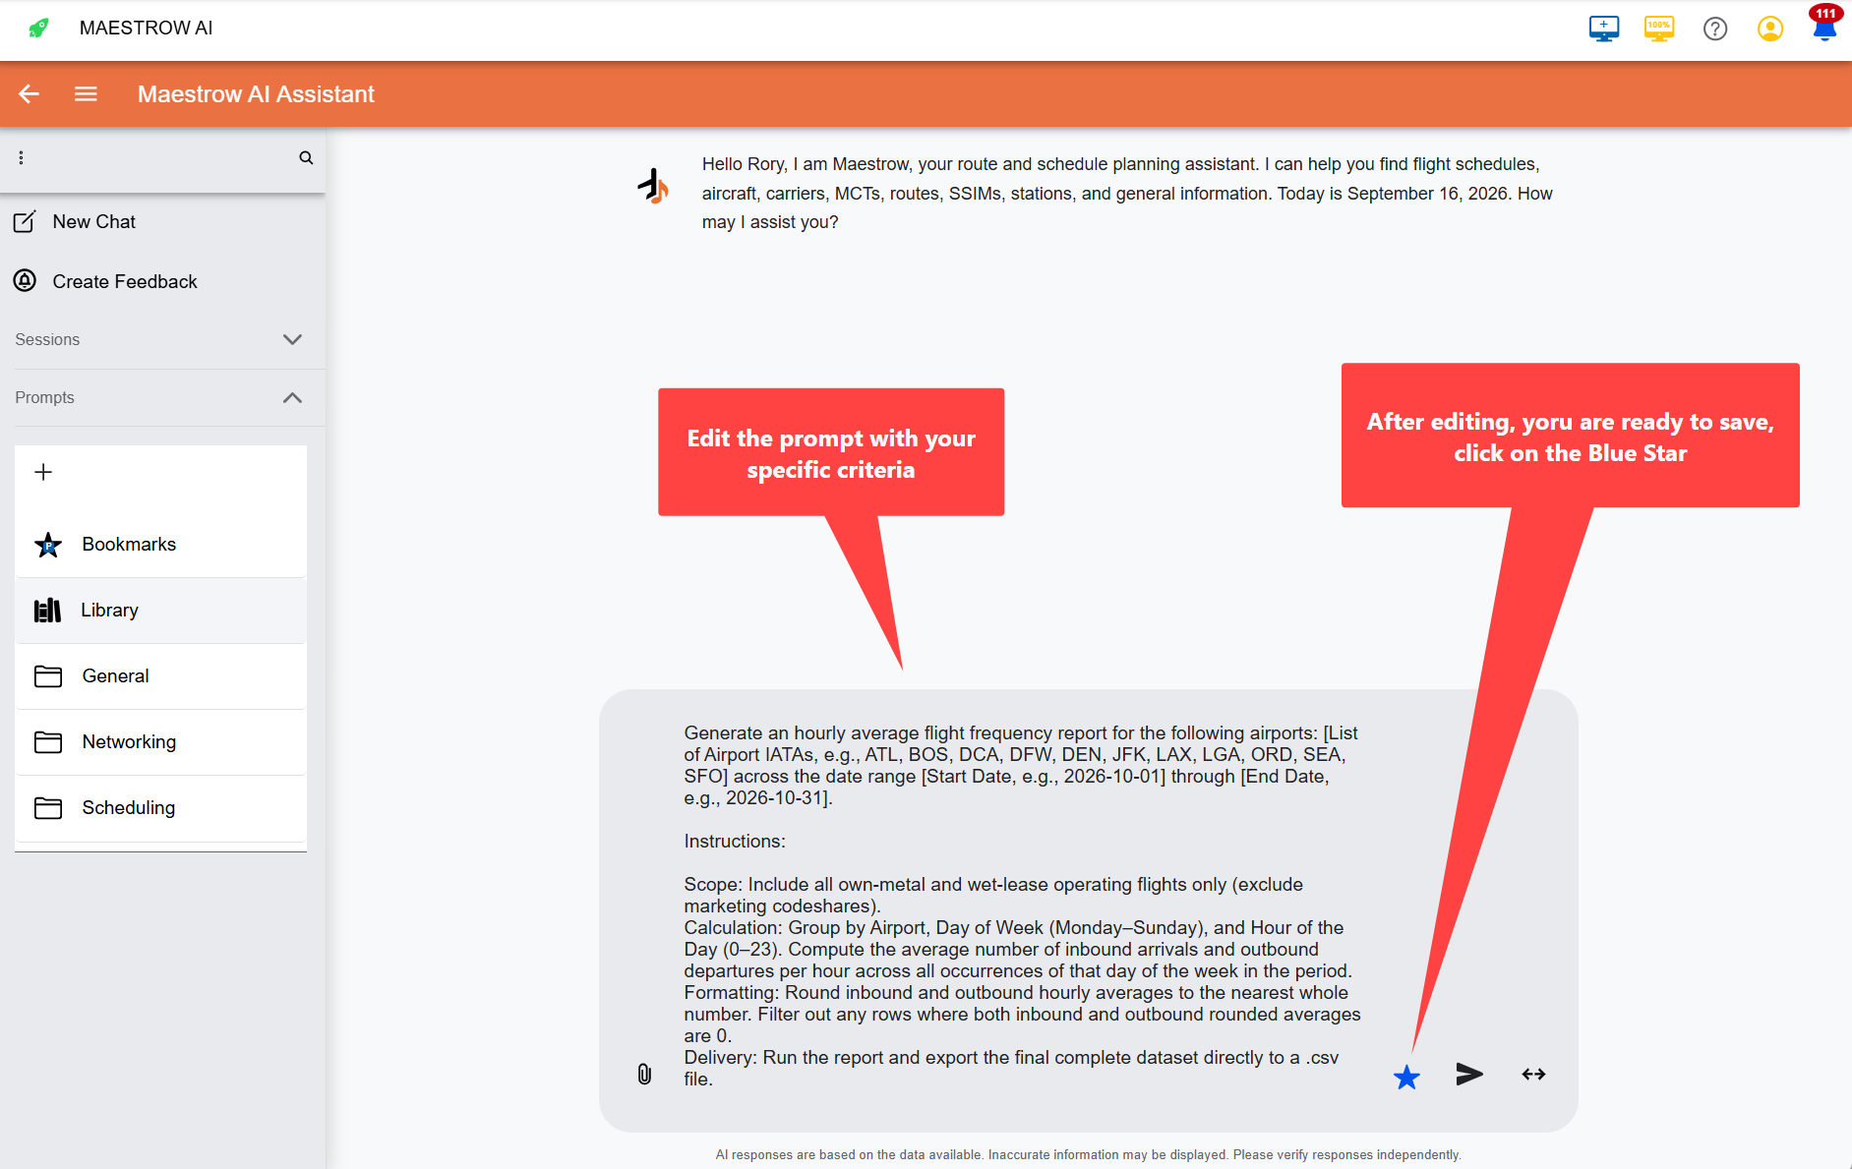Click the Maestrow rocket logo icon

[x=38, y=28]
